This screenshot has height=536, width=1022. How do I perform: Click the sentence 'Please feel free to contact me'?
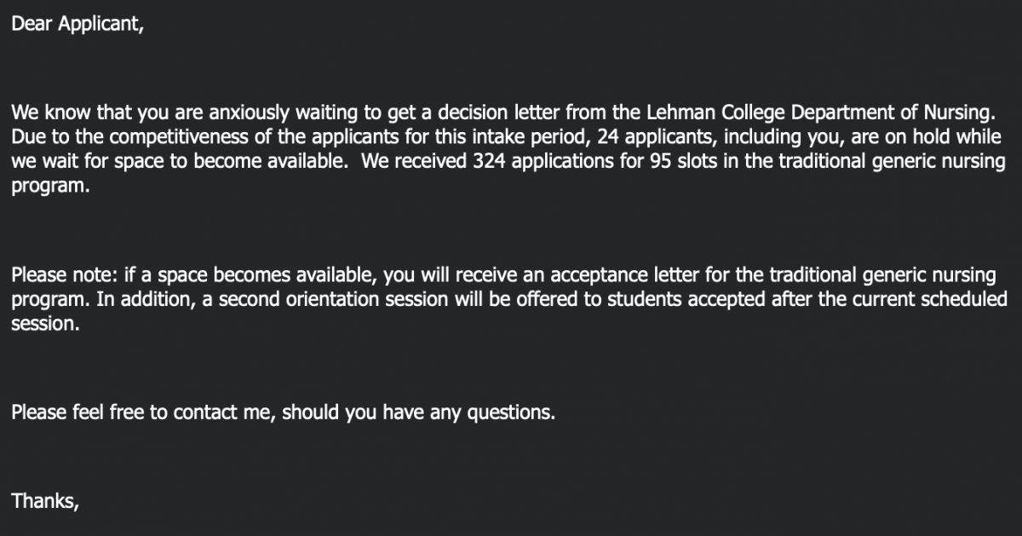pos(142,413)
